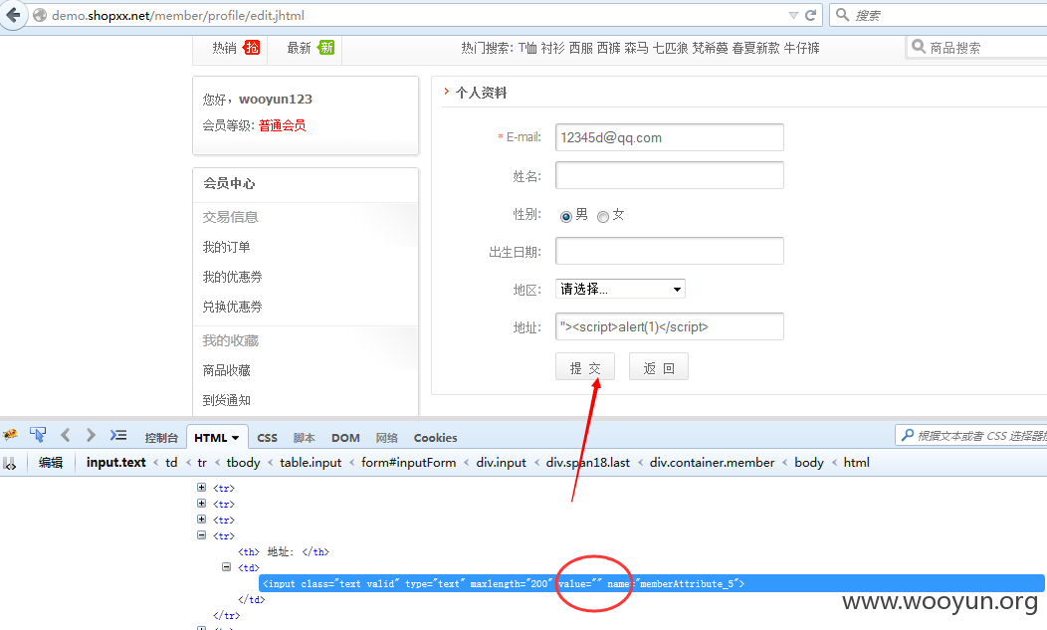Show the Firebug command line icon
The width and height of the screenshot is (1047, 630).
tap(118, 436)
